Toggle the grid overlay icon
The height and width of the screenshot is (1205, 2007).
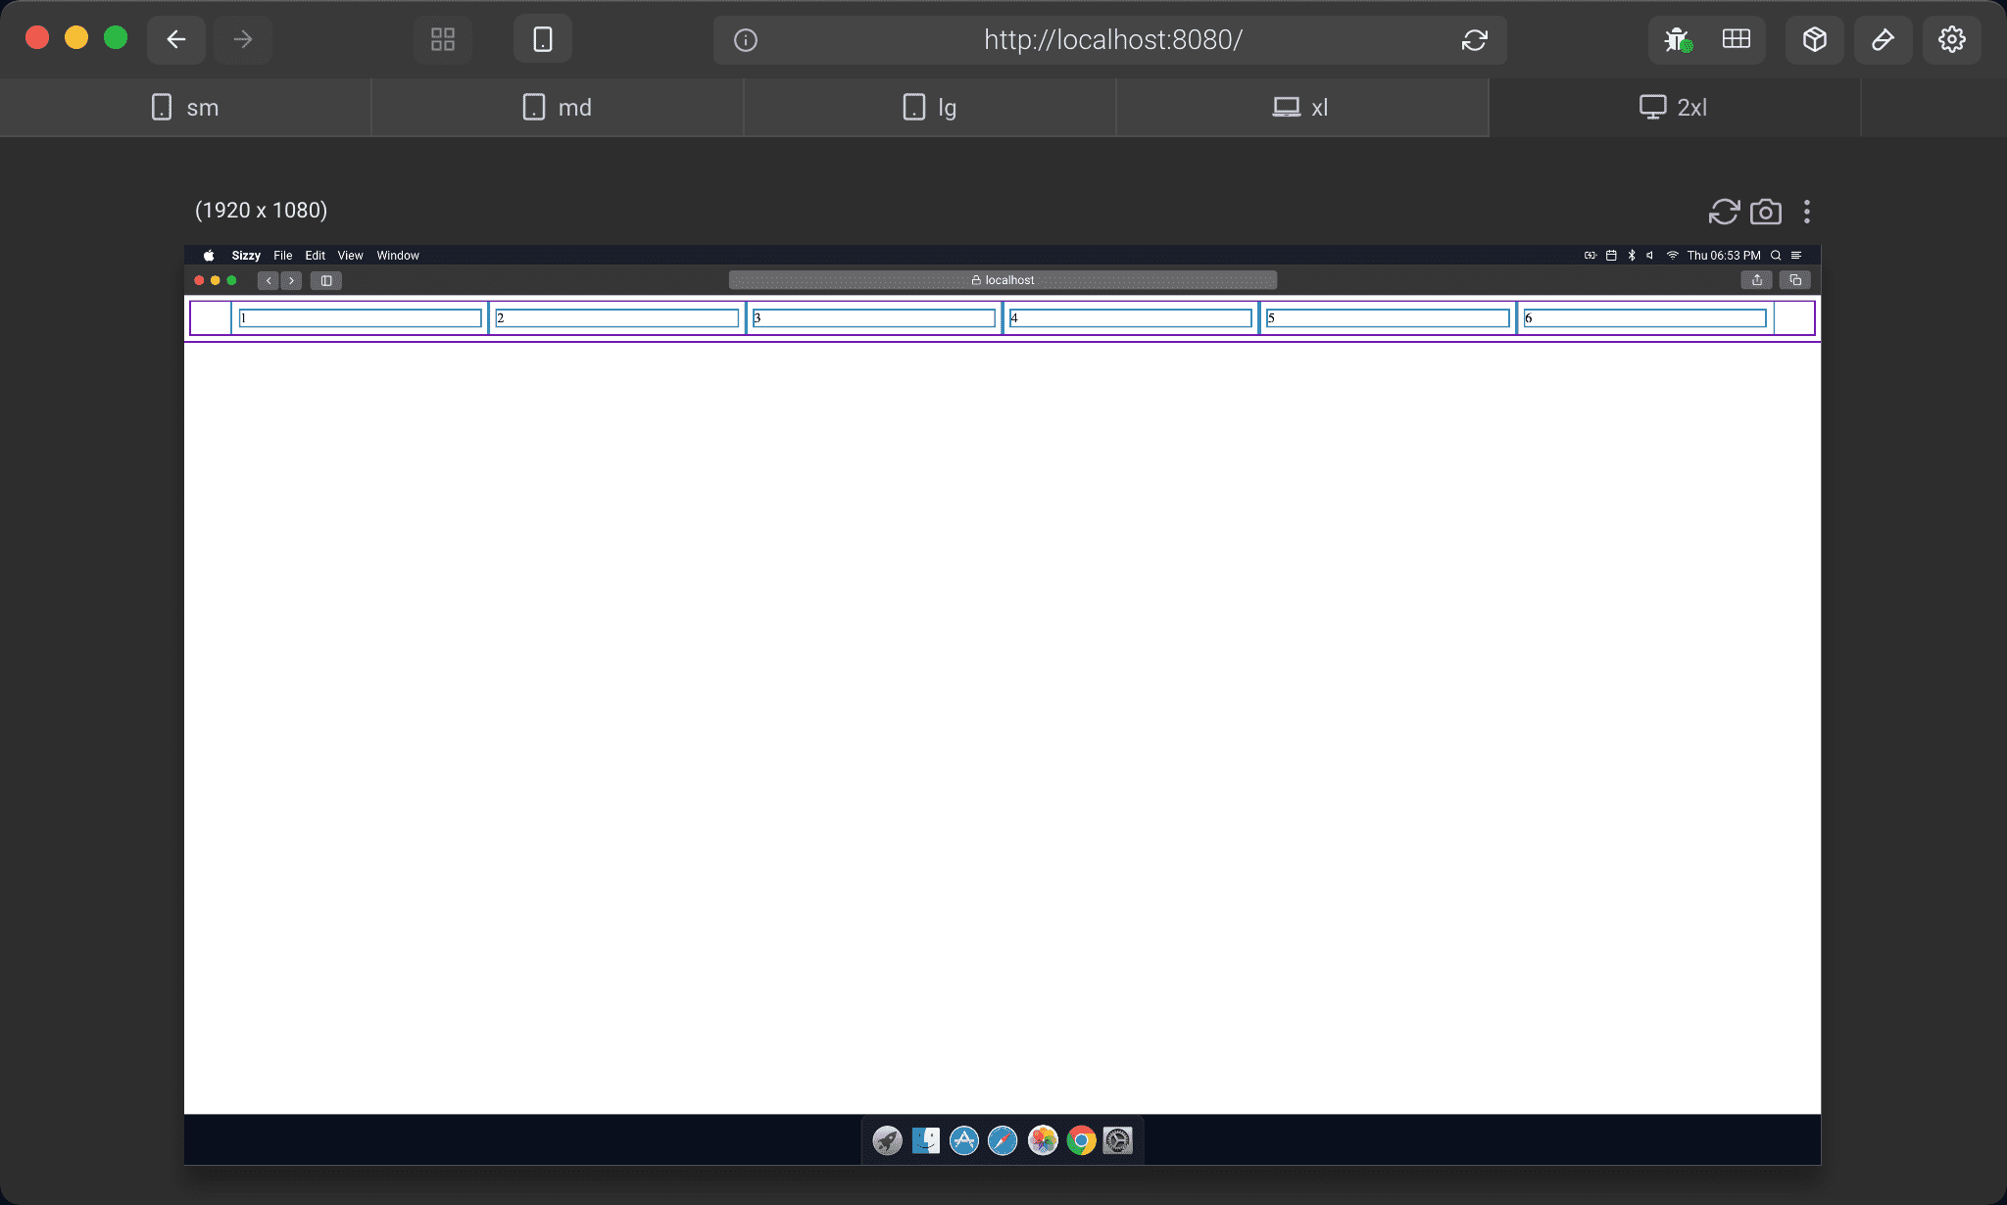coord(1736,39)
